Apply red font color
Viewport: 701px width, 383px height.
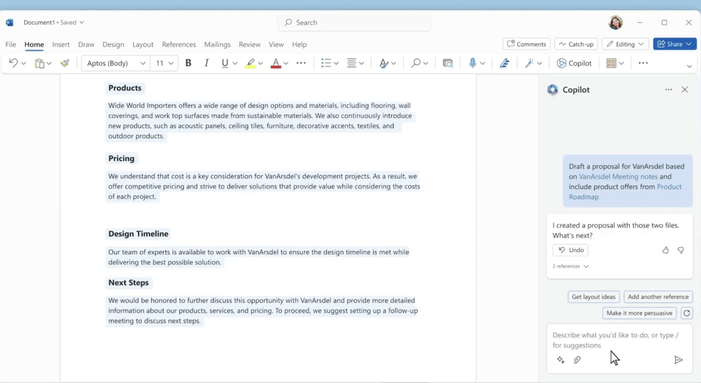pos(275,63)
